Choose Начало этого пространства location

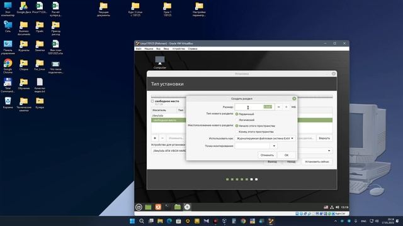tap(237, 126)
